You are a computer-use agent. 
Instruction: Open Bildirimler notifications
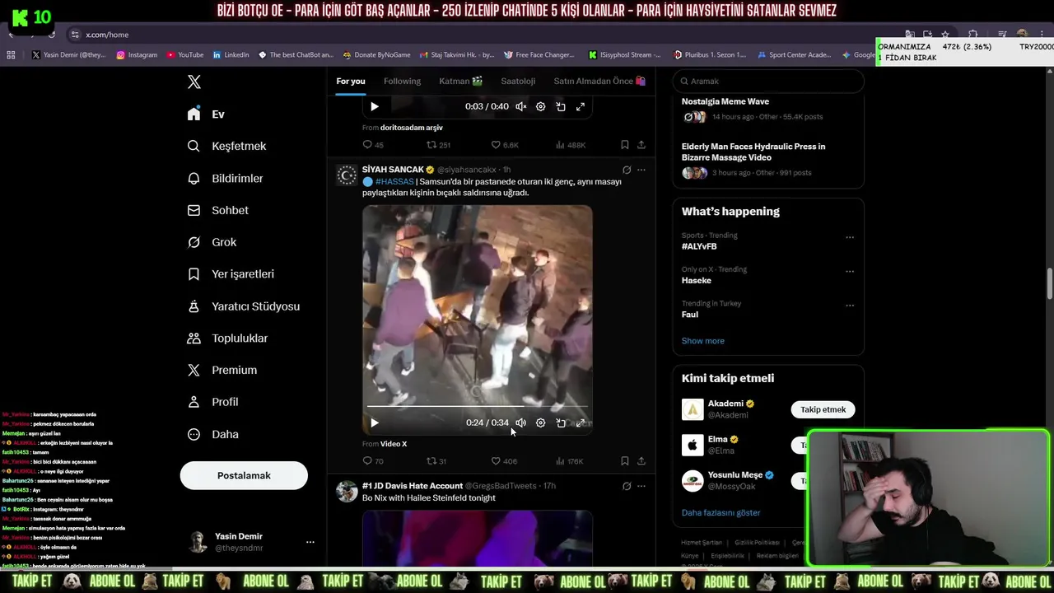pos(225,178)
